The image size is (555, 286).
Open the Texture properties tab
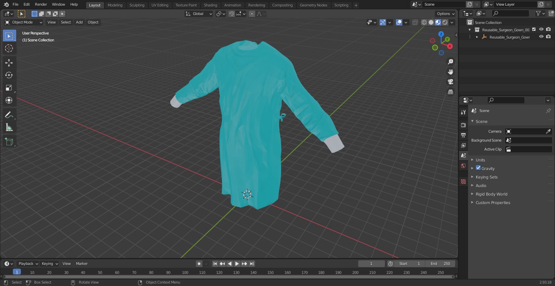click(x=463, y=181)
